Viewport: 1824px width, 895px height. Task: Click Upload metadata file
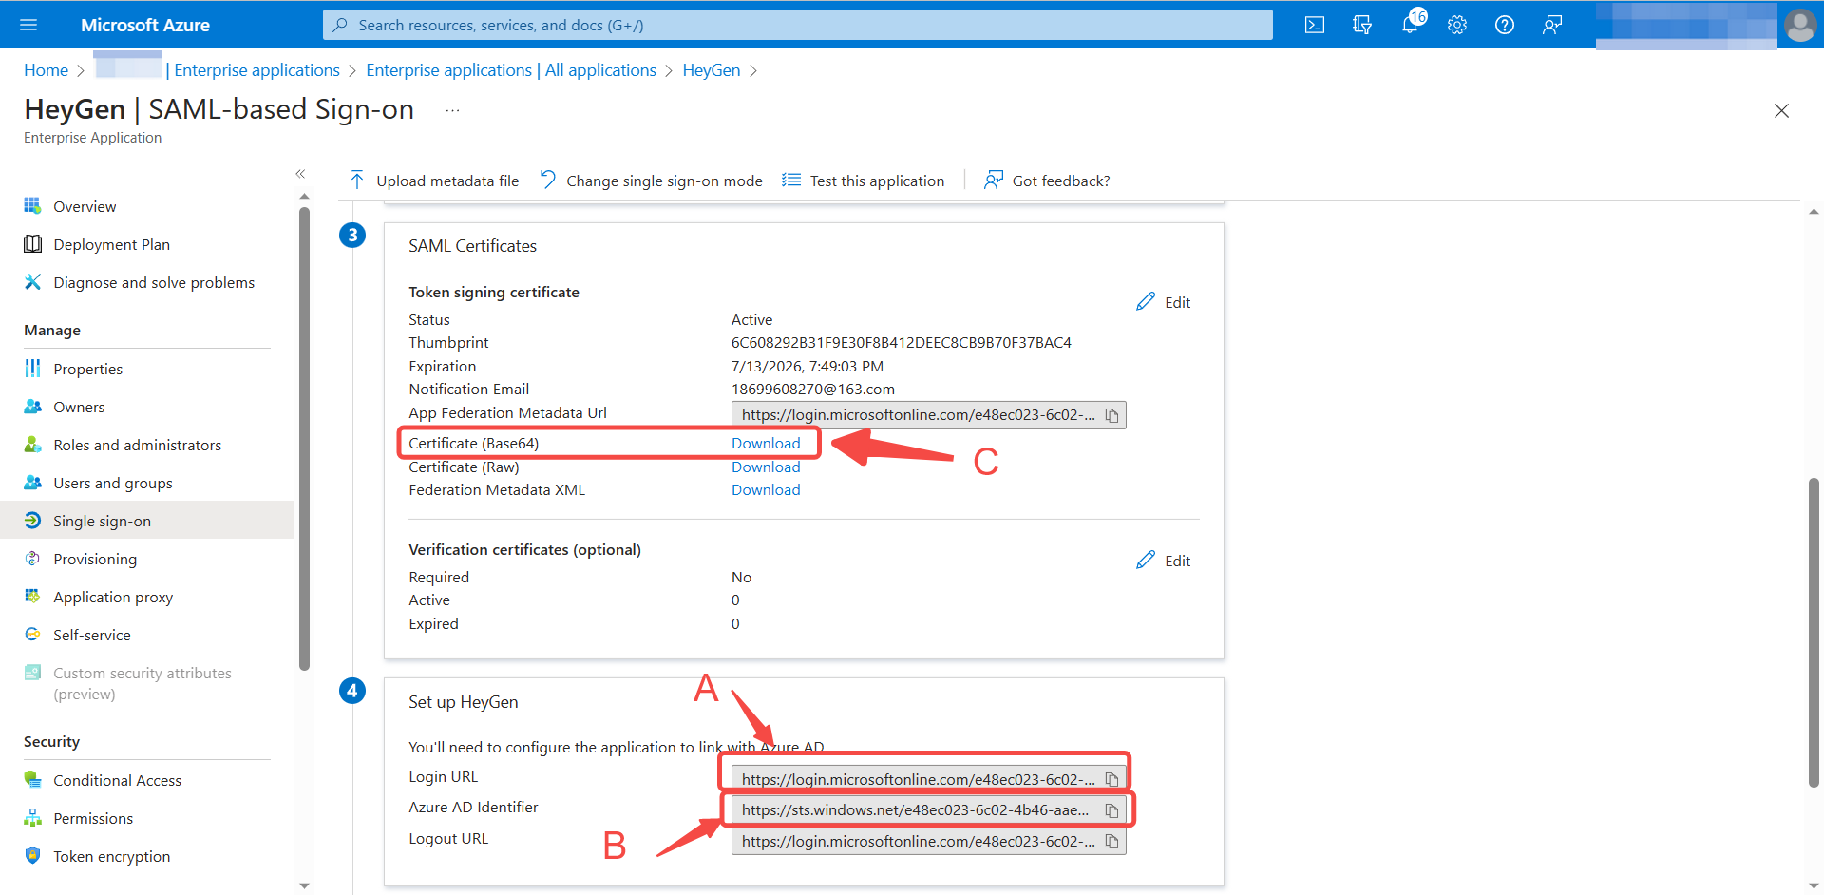[434, 181]
